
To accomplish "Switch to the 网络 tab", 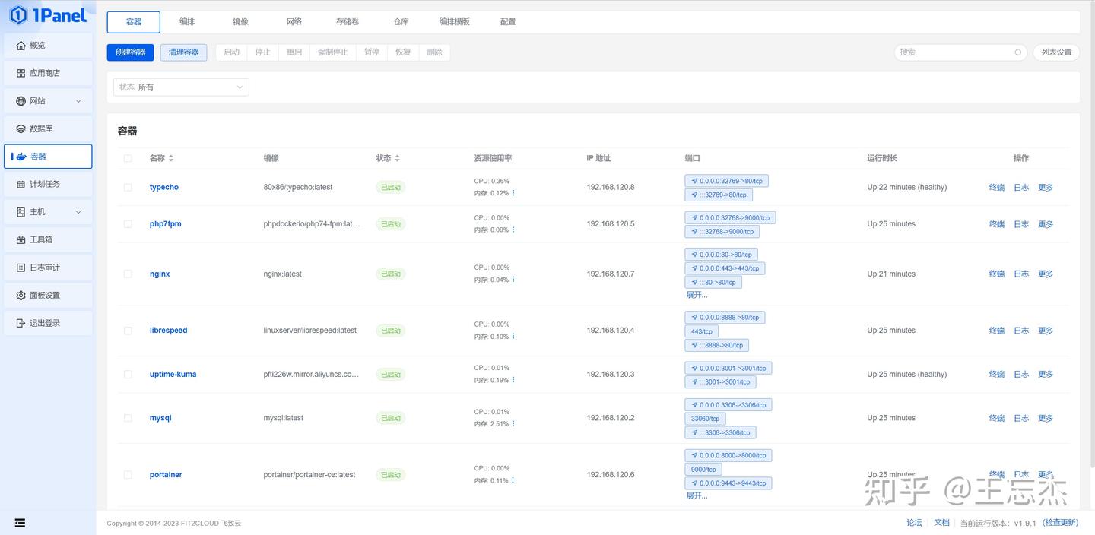I will (294, 22).
